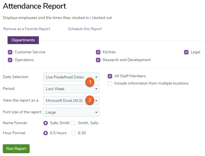Click Schedule this Report link
The width and height of the screenshot is (205, 156).
(x=85, y=29)
